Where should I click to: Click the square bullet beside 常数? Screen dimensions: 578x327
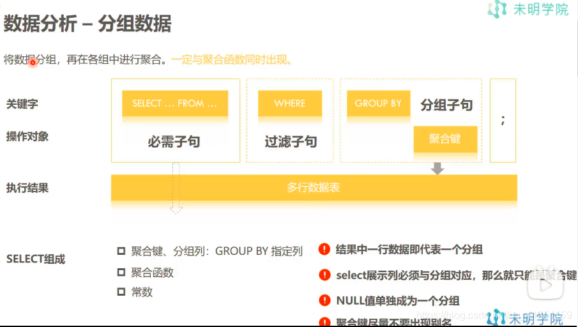(121, 292)
